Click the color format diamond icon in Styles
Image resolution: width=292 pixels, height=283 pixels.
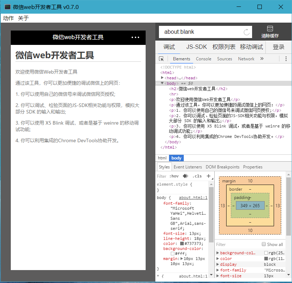[x=186, y=176]
